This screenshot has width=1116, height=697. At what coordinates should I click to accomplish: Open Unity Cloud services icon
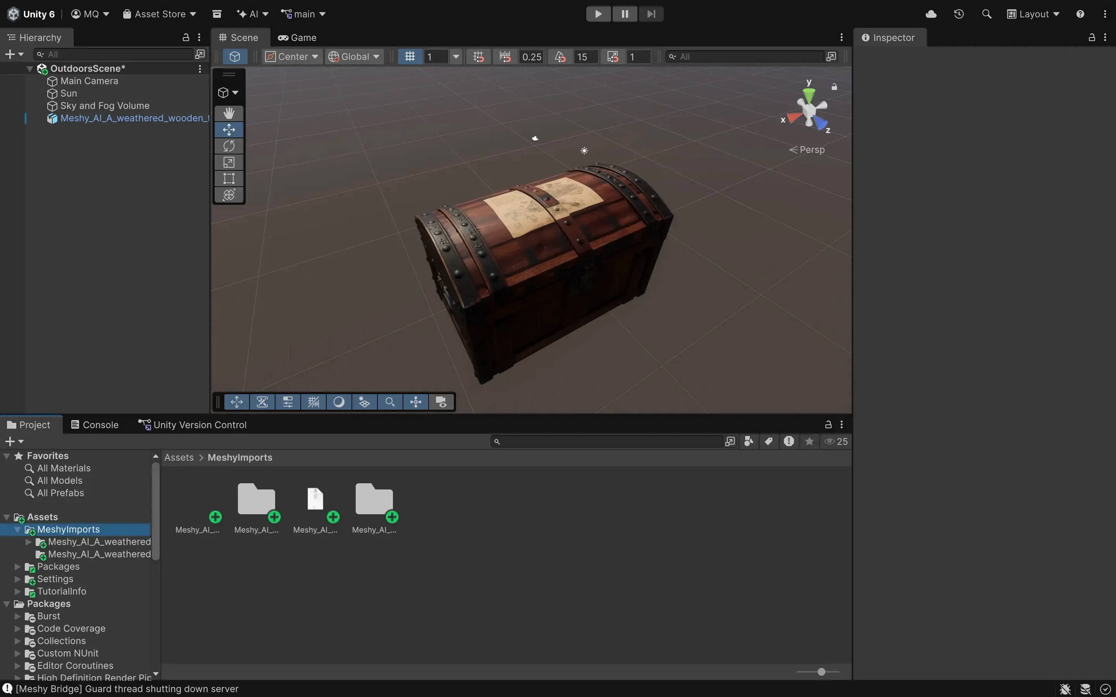coord(931,14)
